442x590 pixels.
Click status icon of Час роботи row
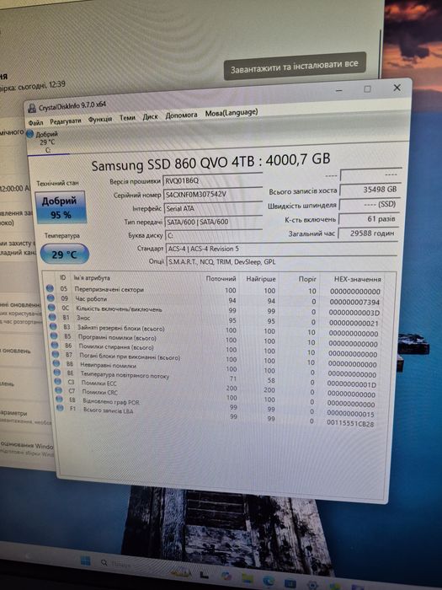pyautogui.click(x=51, y=298)
